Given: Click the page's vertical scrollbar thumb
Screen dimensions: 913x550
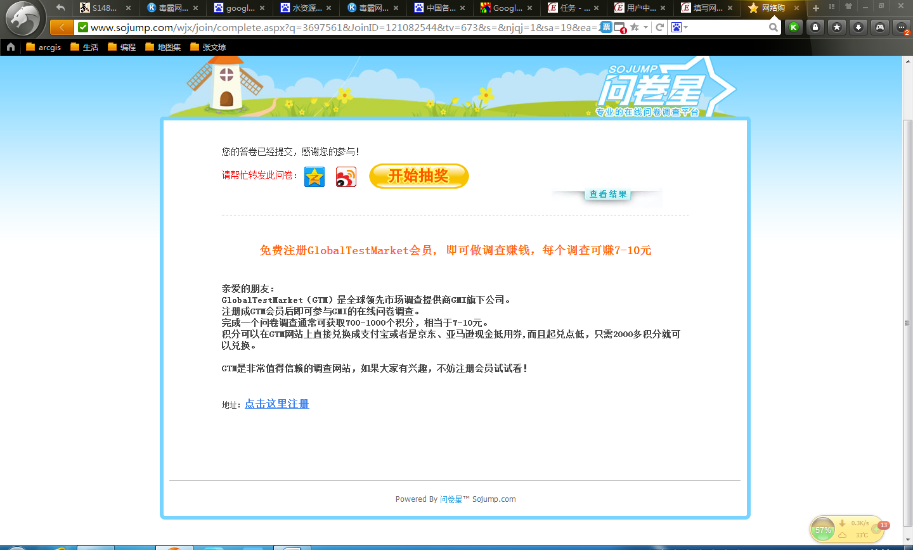Looking at the screenshot, I should click(x=907, y=323).
